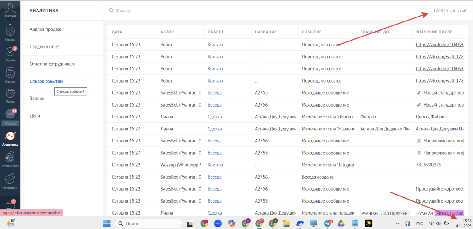Screen dimensions: 473x229
Task: Open Telegram from the Windows taskbar
Action: click(327, 223)
